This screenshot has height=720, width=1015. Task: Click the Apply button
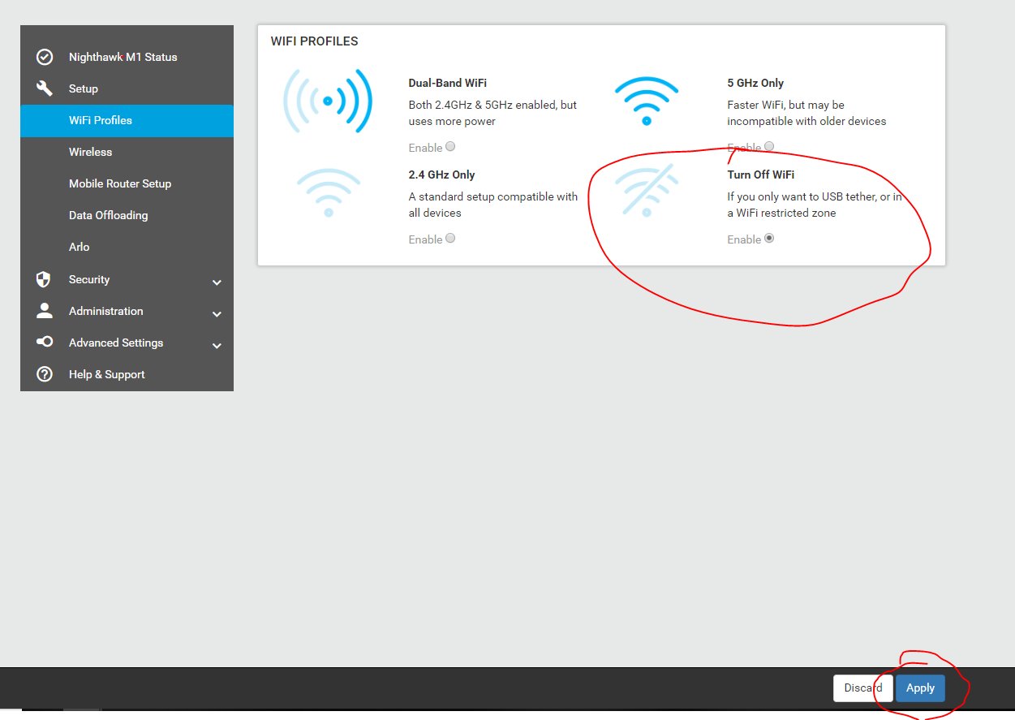(920, 688)
